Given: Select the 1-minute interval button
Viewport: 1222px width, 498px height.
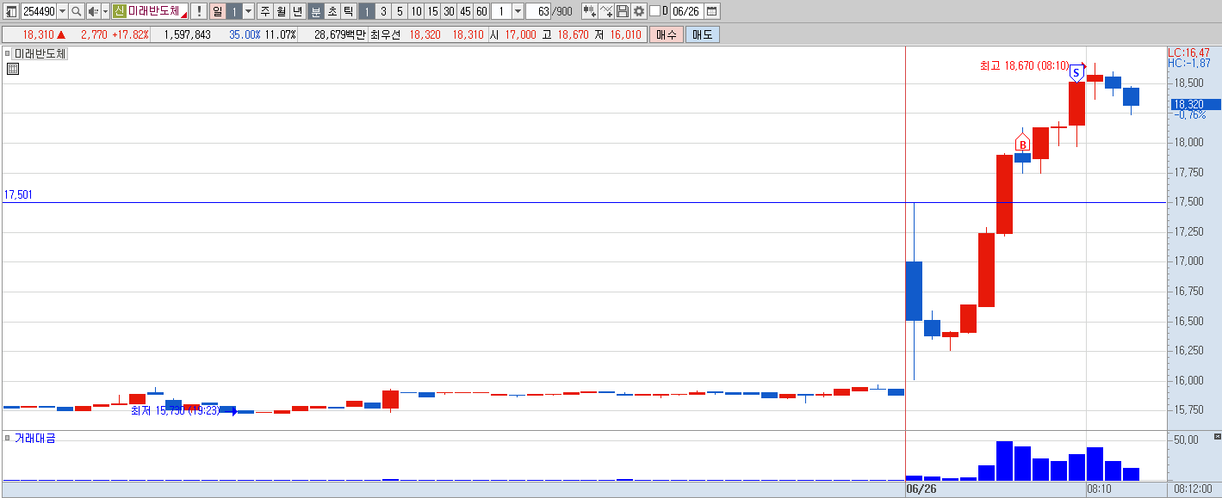Looking at the screenshot, I should click(x=366, y=11).
